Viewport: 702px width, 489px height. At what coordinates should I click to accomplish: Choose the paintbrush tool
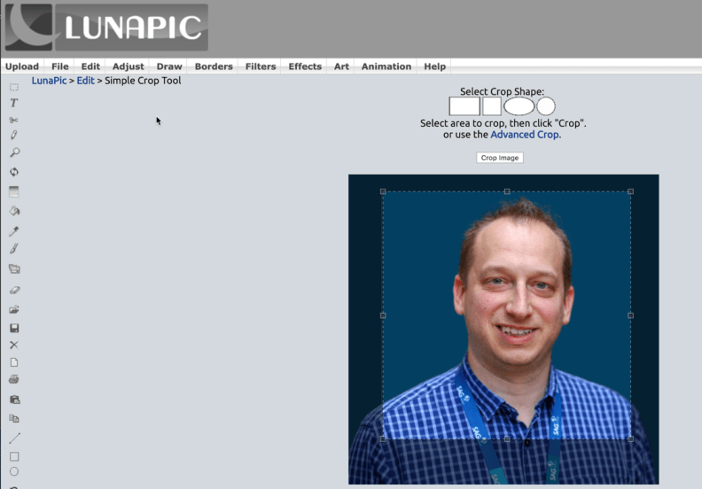(14, 249)
